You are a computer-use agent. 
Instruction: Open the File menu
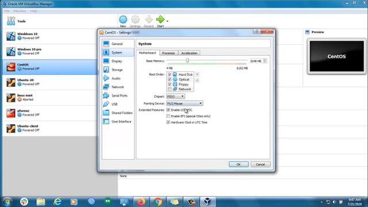tap(7, 11)
